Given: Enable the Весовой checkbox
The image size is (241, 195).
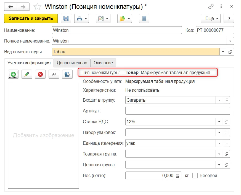Looking at the screenshot, I should point(195,175).
